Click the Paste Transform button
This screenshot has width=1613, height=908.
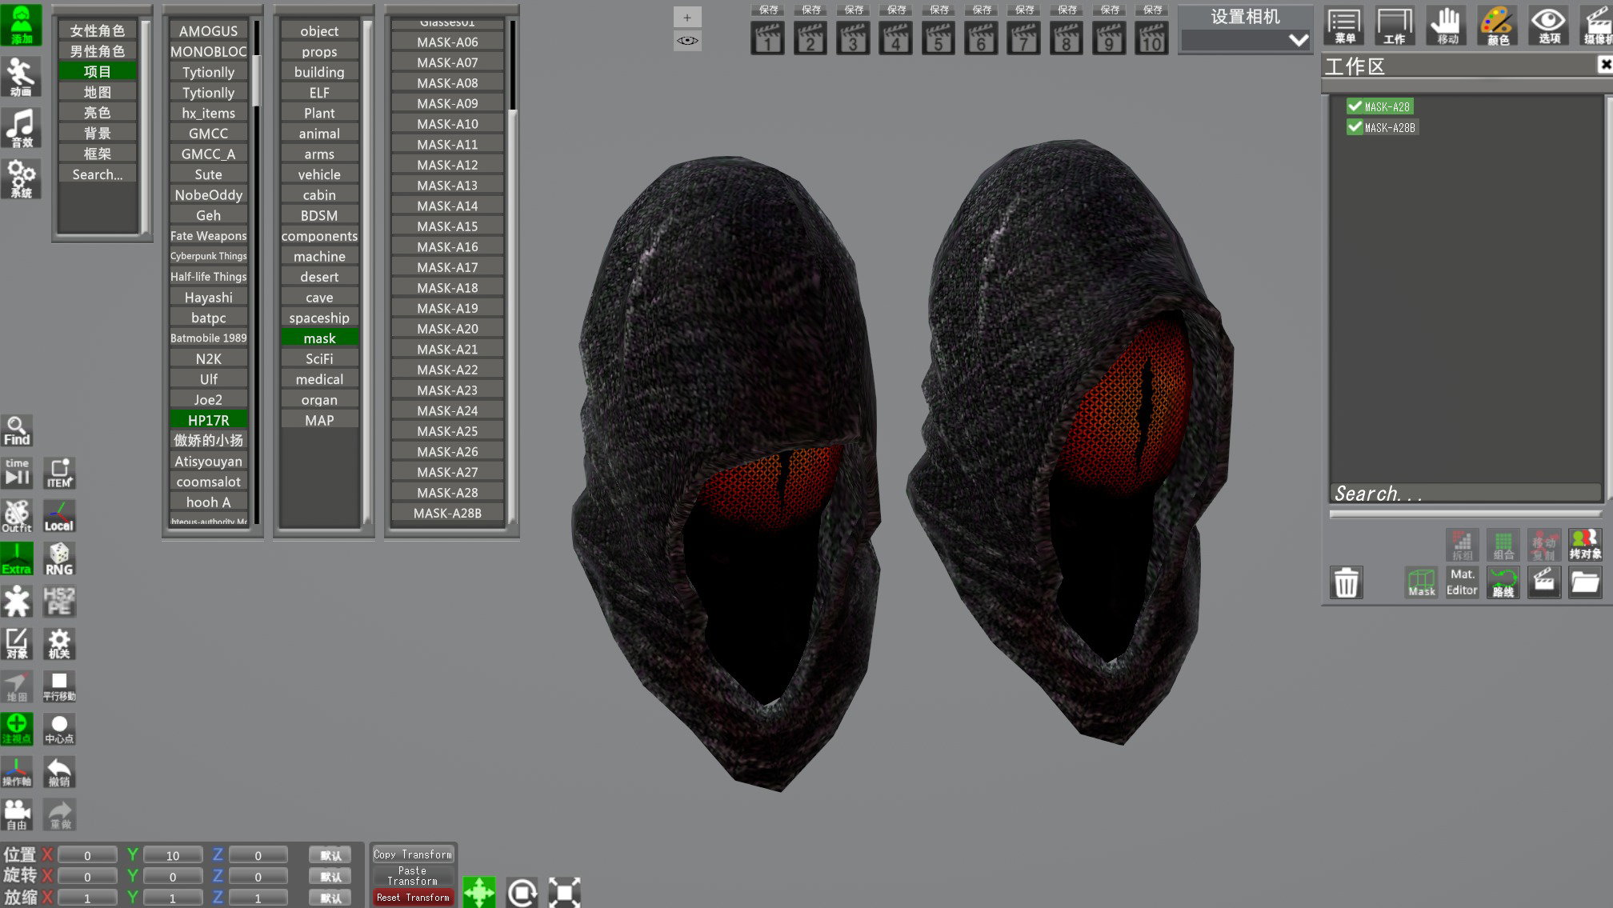(x=413, y=876)
